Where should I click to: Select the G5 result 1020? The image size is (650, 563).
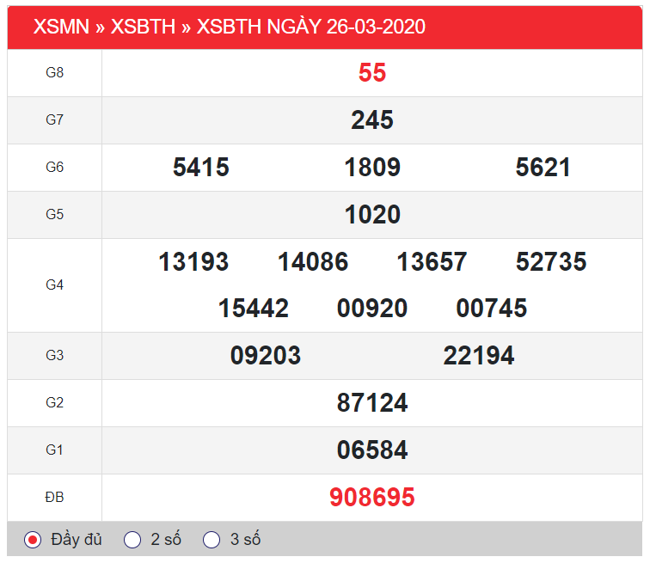point(372,215)
